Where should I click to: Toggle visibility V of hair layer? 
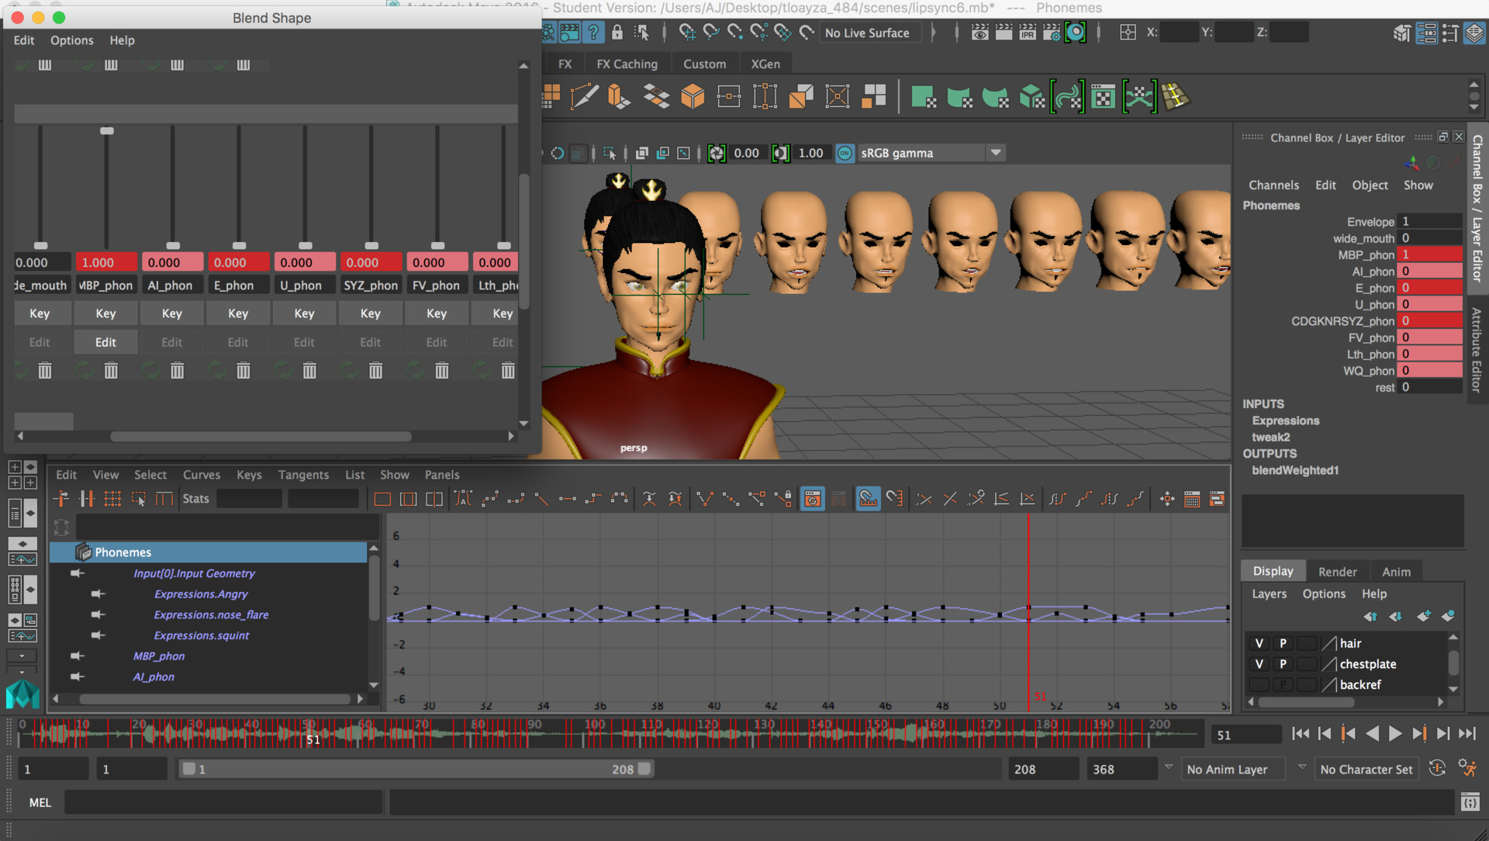pyautogui.click(x=1259, y=643)
